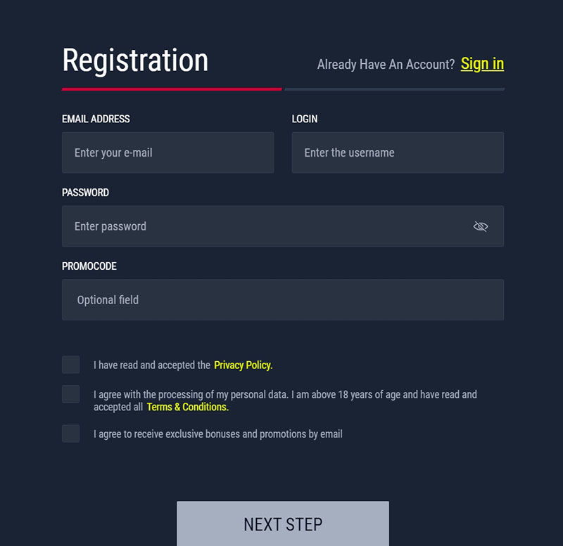Click the PROMOCODE field label
This screenshot has width=563, height=546.
[x=89, y=266]
